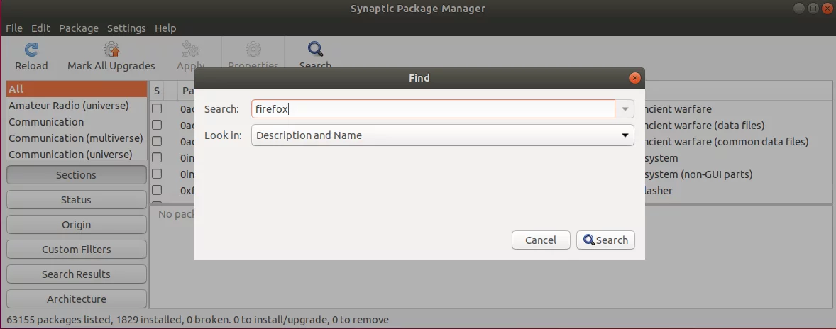Screen dimensions: 836x329
Task: Click the Cancel button
Action: tap(541, 240)
